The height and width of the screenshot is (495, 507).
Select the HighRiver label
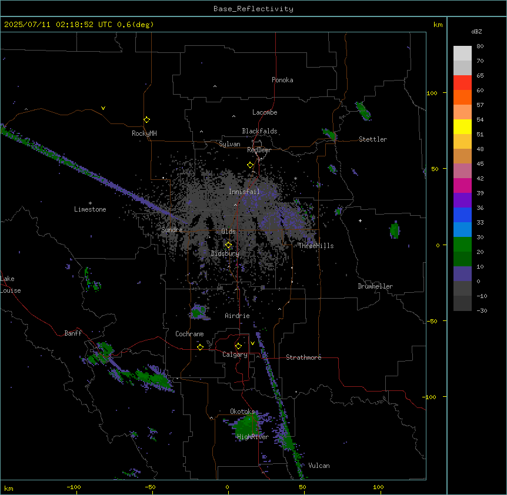click(253, 437)
